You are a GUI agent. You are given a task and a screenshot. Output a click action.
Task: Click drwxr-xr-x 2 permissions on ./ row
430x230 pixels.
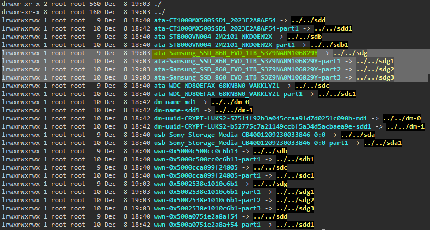24,4
